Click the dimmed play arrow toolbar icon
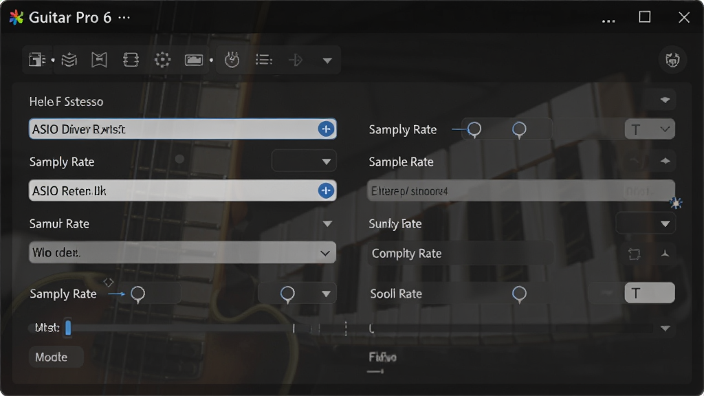 coord(296,60)
